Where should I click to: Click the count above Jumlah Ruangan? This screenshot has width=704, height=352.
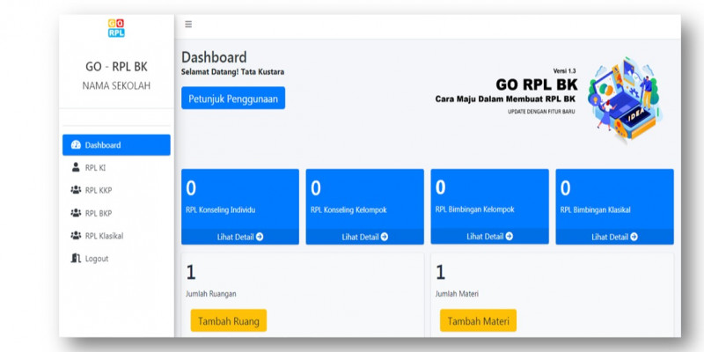point(191,273)
